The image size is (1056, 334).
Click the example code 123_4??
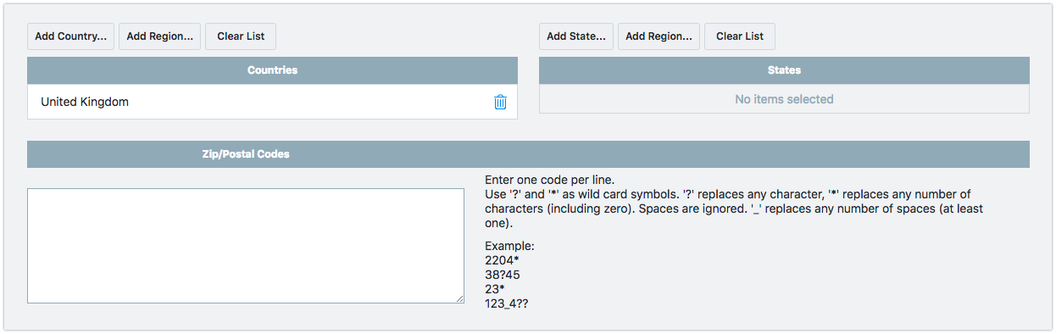click(508, 303)
